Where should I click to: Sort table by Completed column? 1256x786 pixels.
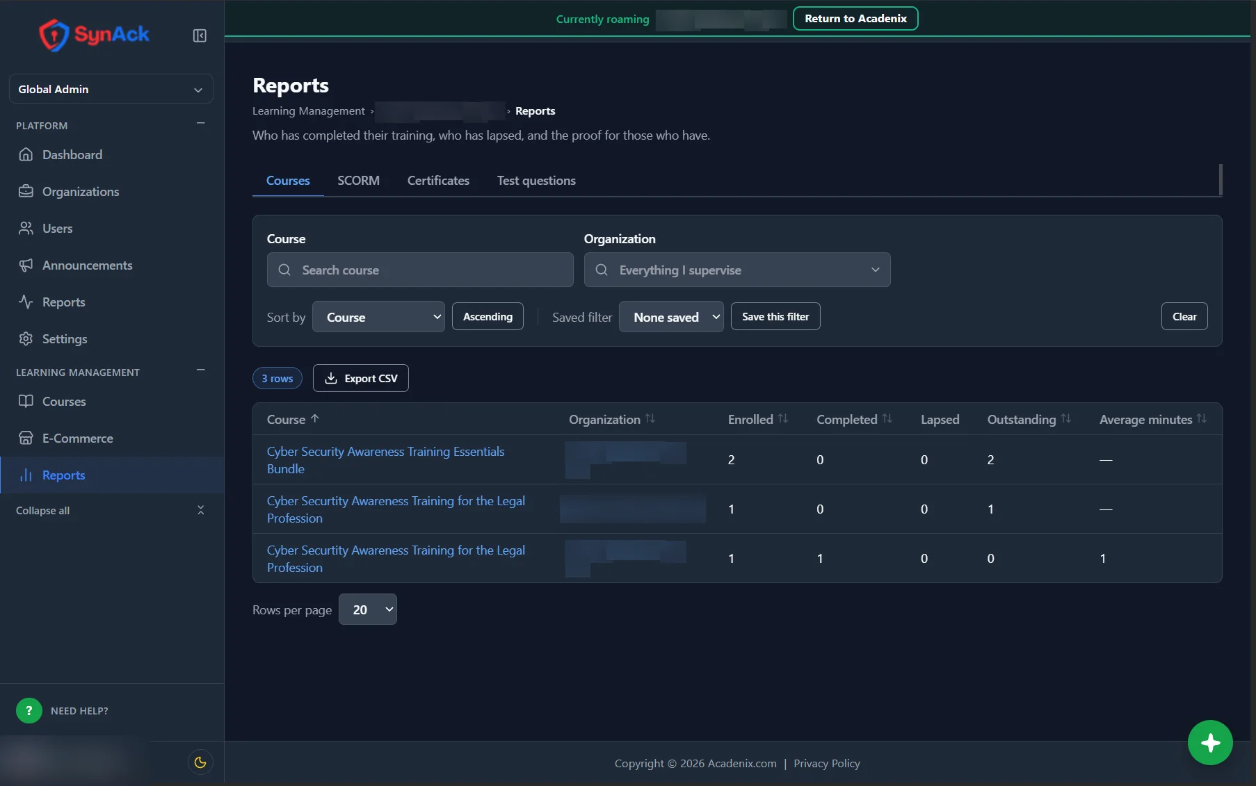[854, 419]
